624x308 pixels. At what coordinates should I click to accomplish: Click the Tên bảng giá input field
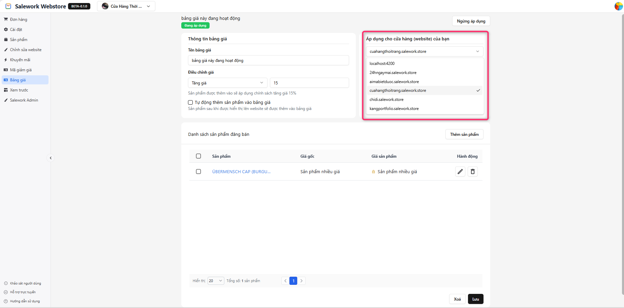pyautogui.click(x=268, y=61)
